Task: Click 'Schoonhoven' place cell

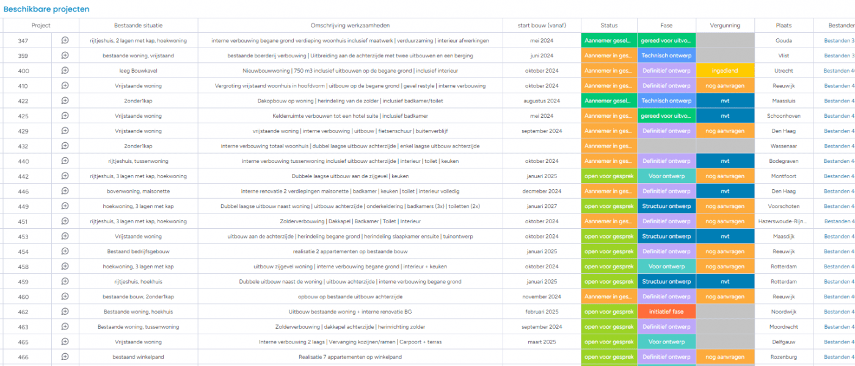Action: [x=784, y=116]
